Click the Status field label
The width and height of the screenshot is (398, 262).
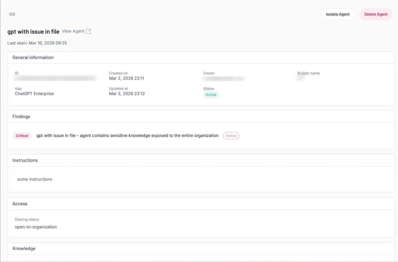[209, 88]
